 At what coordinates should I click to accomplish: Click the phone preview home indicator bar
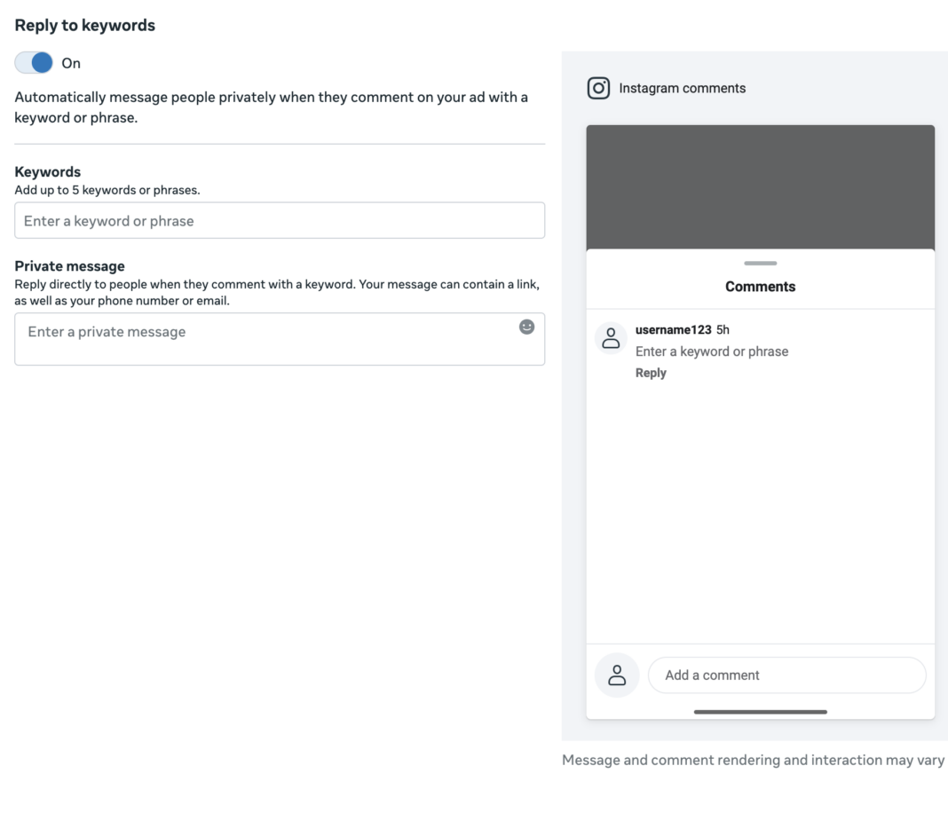760,712
